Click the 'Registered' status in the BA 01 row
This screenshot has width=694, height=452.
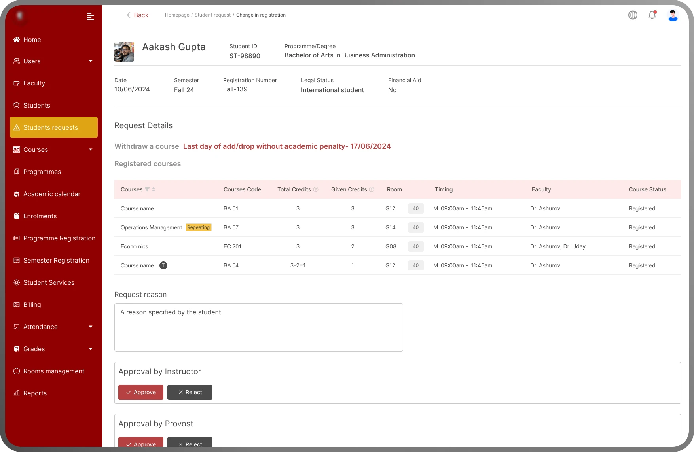tap(642, 208)
